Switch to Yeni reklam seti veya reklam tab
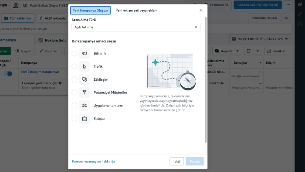The image size is (305, 172). point(136,10)
